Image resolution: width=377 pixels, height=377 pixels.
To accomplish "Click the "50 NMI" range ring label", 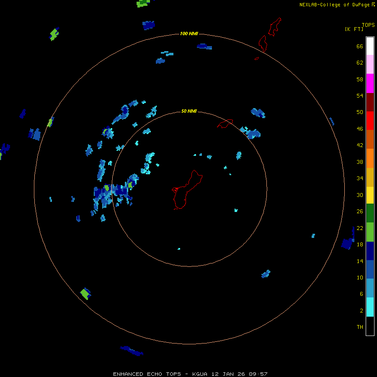I will coord(189,111).
